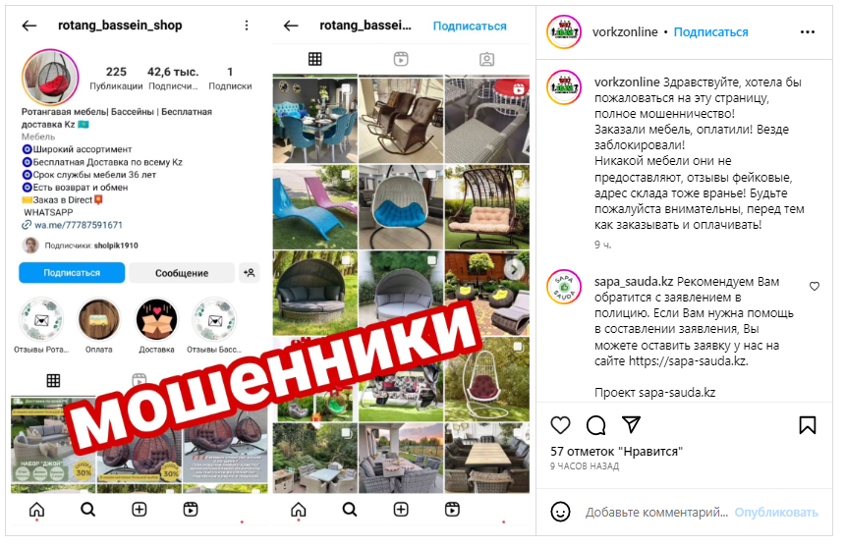Viewport: 844px width, 547px height.
Task: Open the more options menu on vorkzonline post
Action: 808,32
